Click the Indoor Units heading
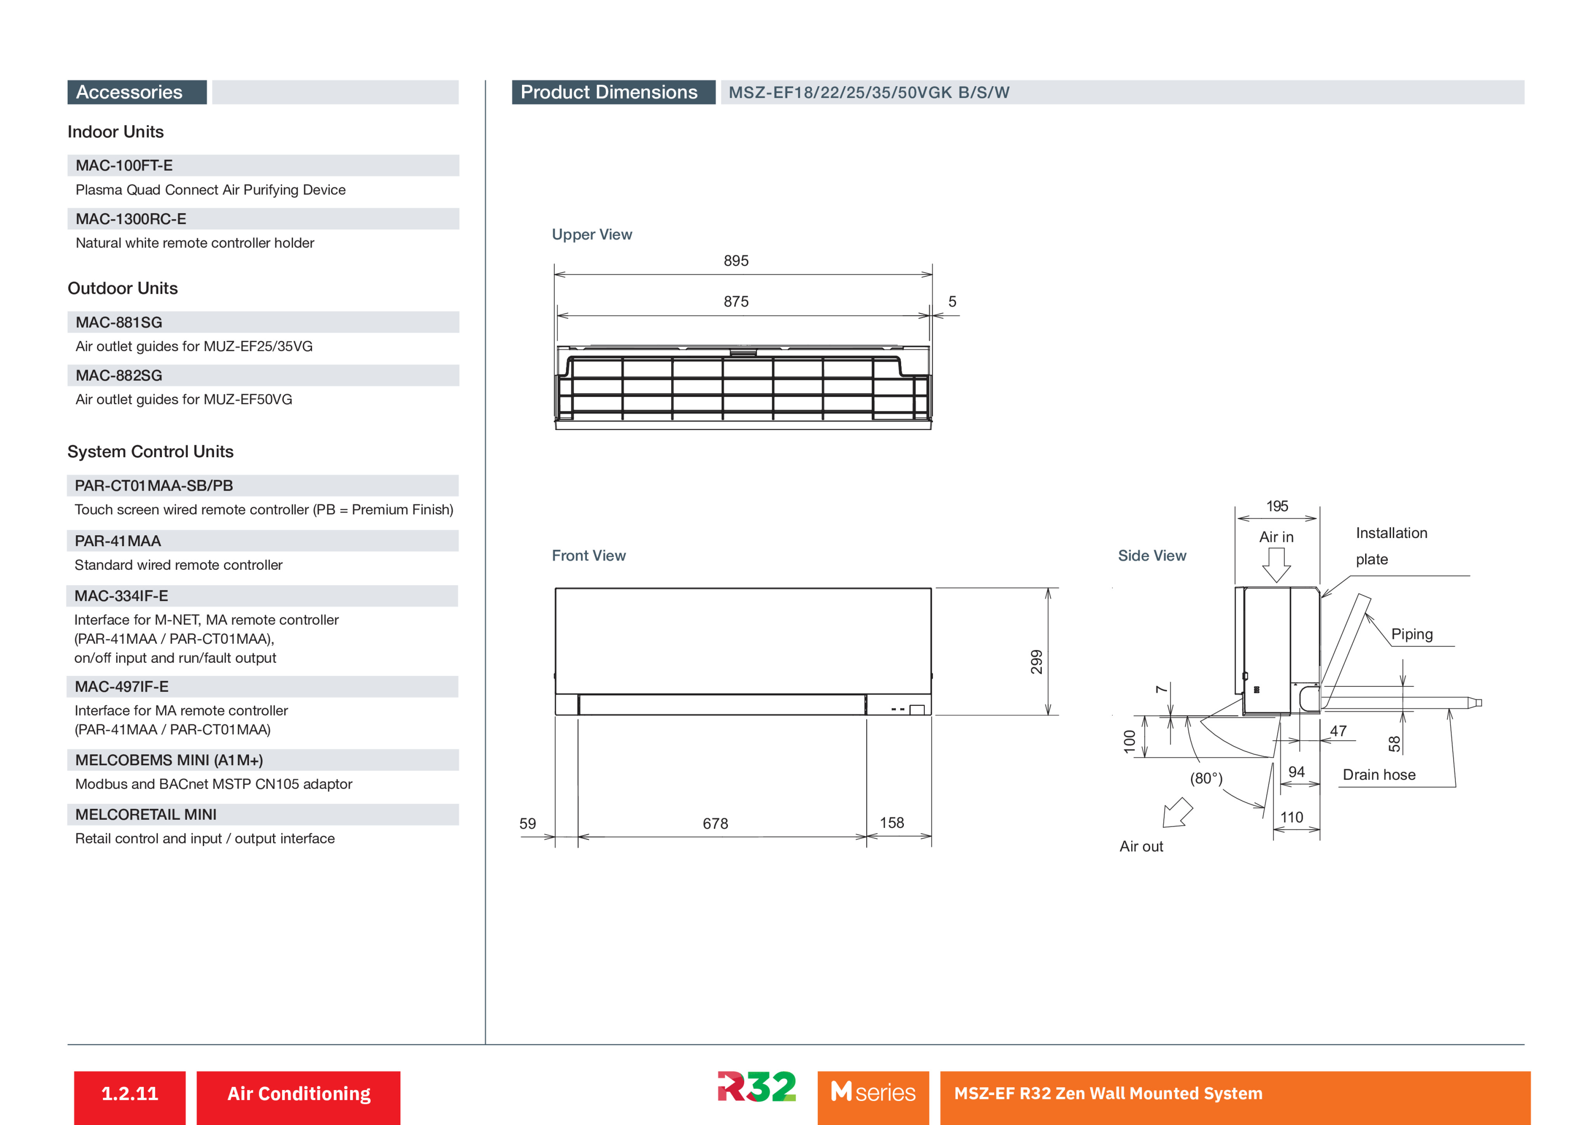The image size is (1591, 1125). (116, 132)
